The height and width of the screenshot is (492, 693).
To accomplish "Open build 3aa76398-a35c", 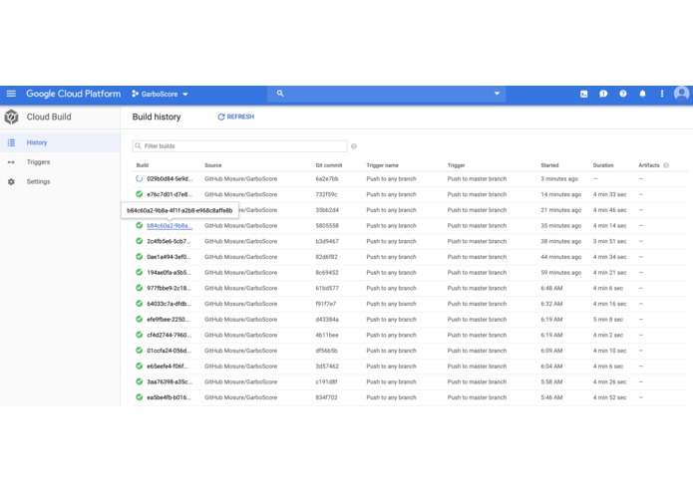I will pyautogui.click(x=170, y=381).
